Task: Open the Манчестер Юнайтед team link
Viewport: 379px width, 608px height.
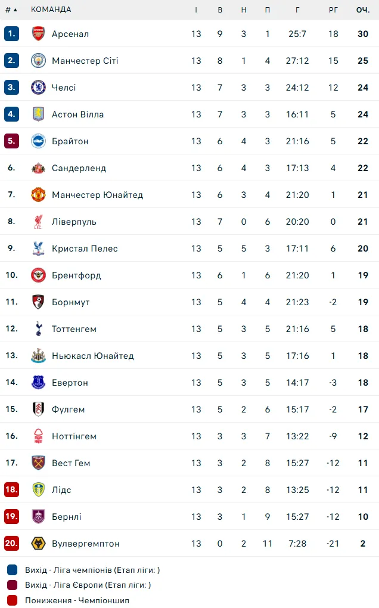Action: [97, 195]
